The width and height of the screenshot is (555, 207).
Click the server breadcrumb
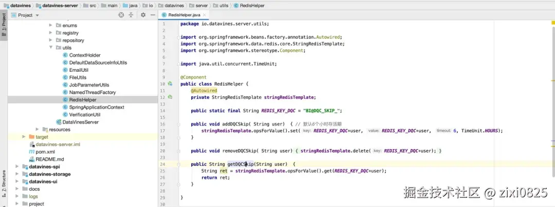coord(198,6)
